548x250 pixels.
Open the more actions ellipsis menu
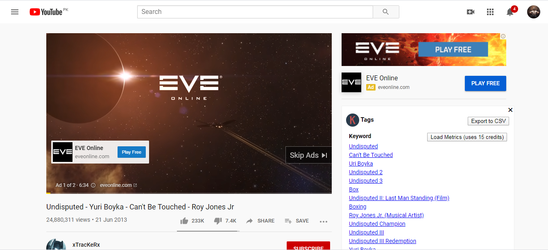pyautogui.click(x=323, y=221)
